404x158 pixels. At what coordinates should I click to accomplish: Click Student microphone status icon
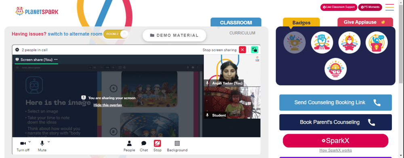(x=207, y=115)
